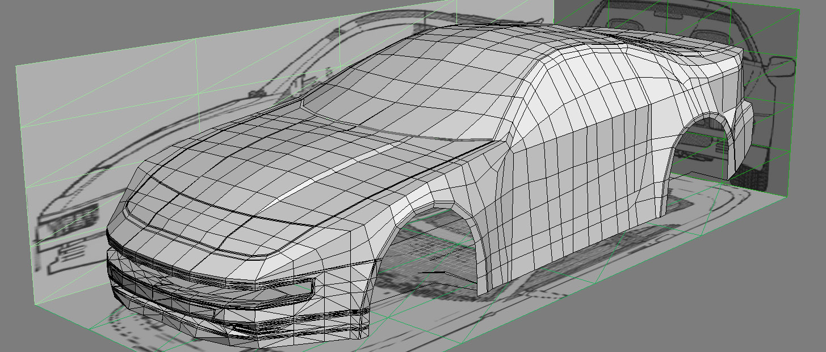Click the front bumper grille slot
This screenshot has width=826, height=352.
[x=213, y=292]
